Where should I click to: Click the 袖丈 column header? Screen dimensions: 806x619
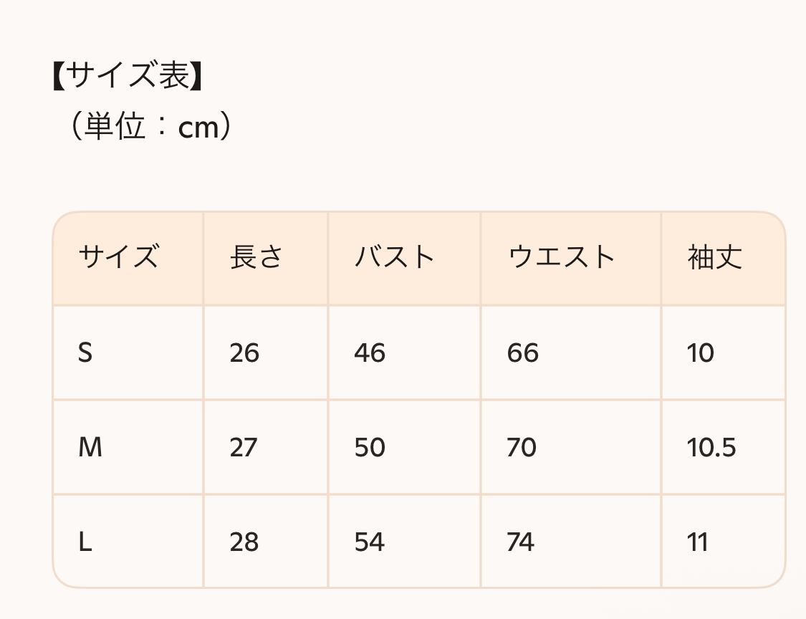[x=715, y=256]
